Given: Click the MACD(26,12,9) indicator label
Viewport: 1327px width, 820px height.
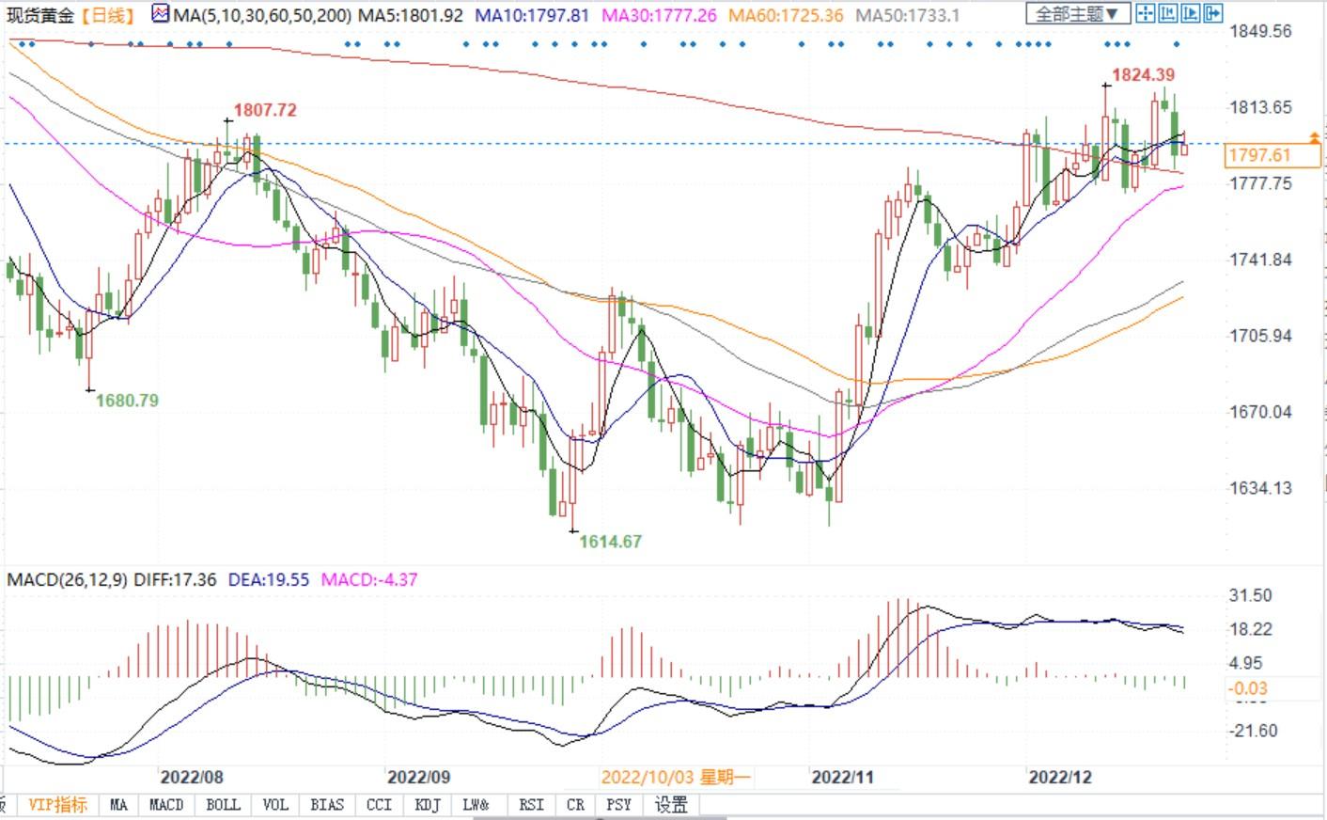Looking at the screenshot, I should (x=67, y=579).
